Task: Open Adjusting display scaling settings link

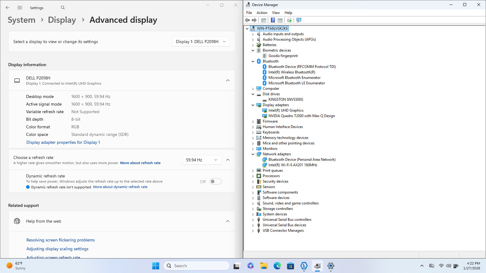Action: click(x=57, y=249)
